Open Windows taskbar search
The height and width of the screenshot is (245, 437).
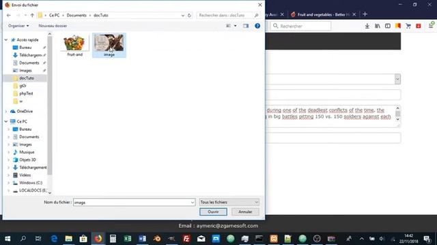[x=23, y=239]
